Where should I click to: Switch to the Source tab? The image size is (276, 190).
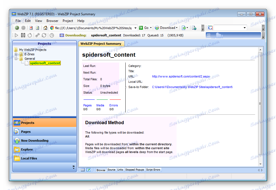[111, 170]
